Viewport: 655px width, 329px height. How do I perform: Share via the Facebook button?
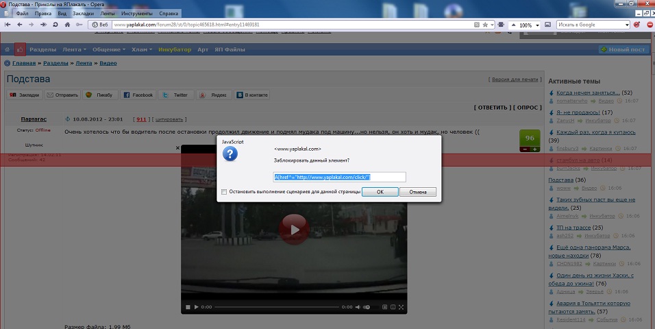click(x=138, y=95)
